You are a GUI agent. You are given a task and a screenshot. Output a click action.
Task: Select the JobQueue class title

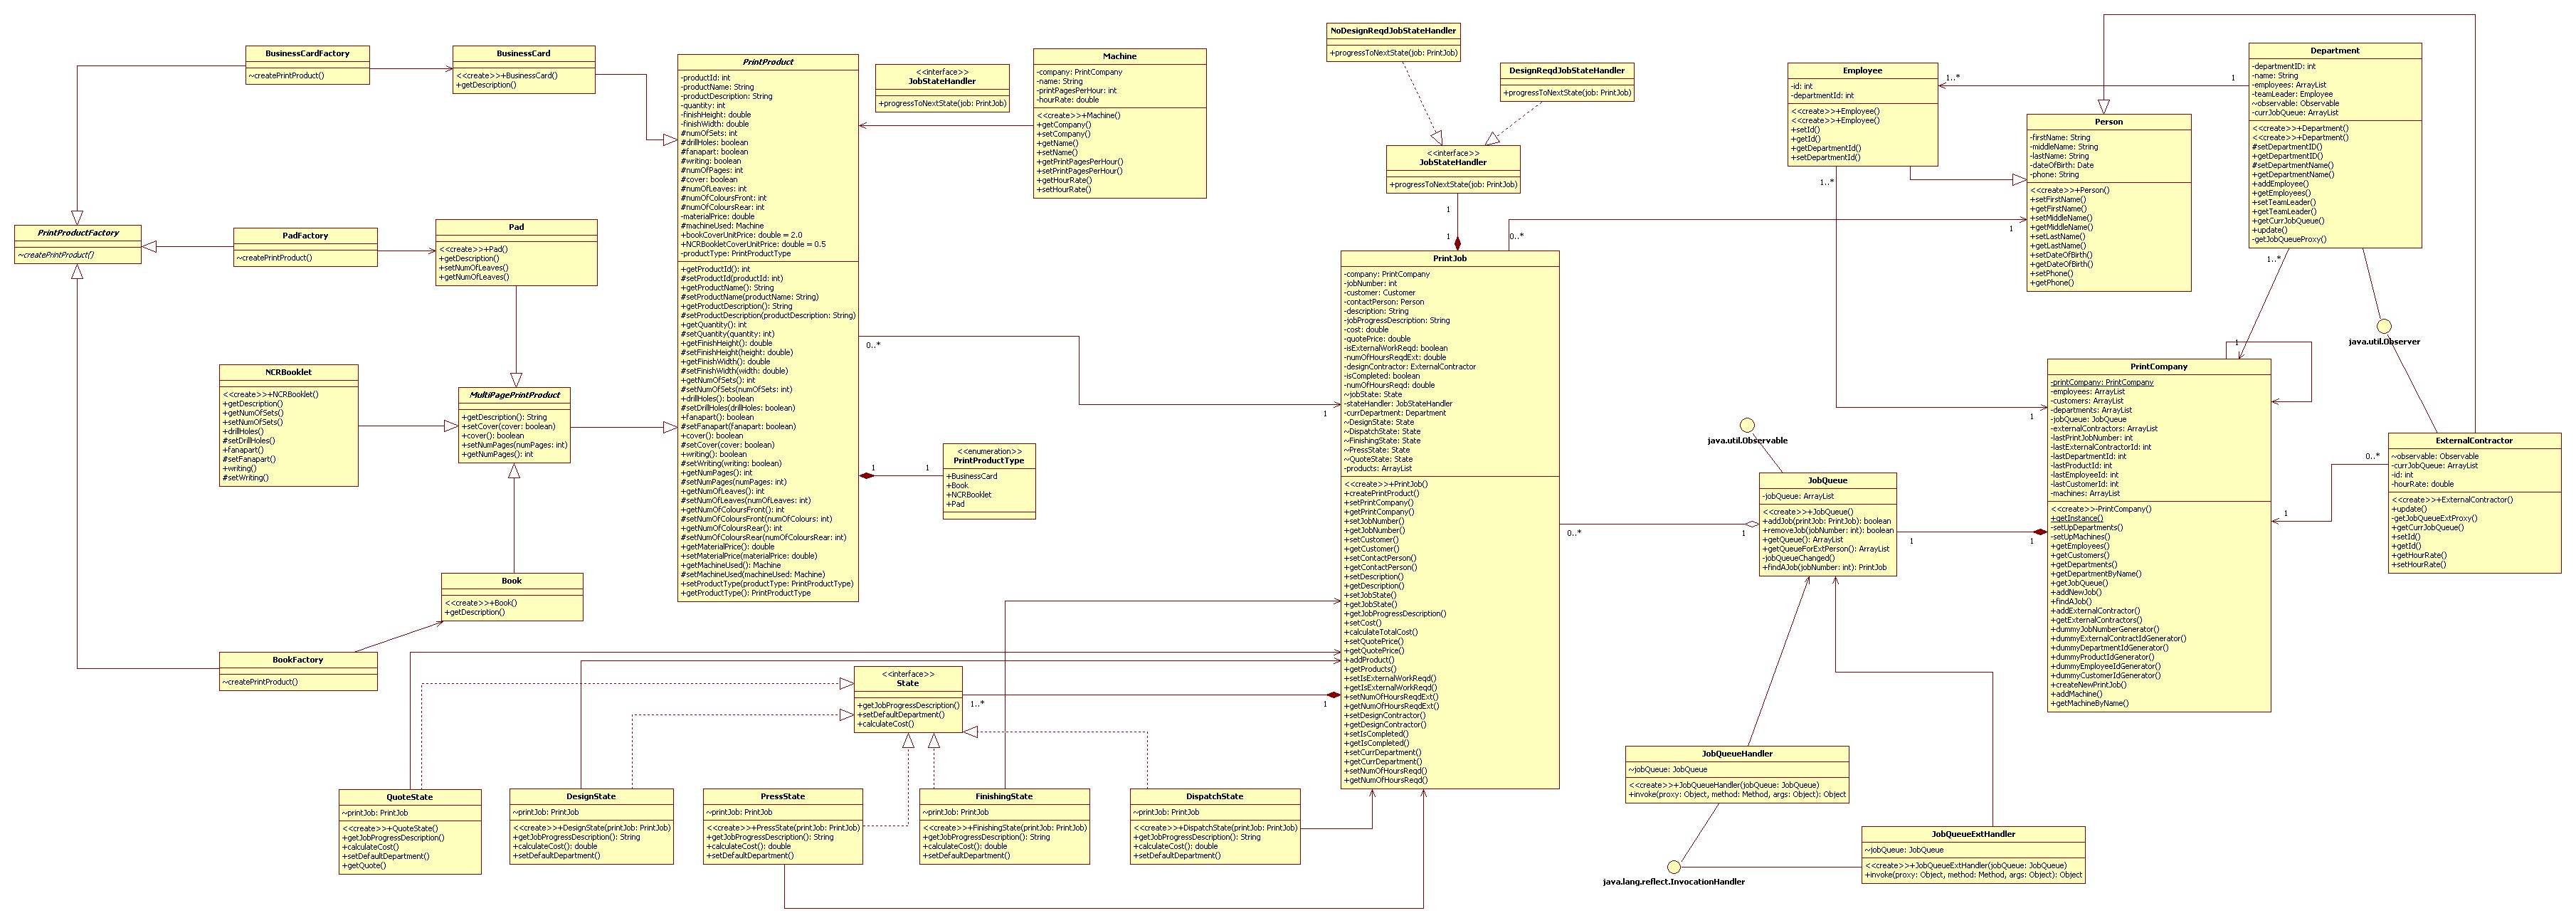coord(1827,480)
